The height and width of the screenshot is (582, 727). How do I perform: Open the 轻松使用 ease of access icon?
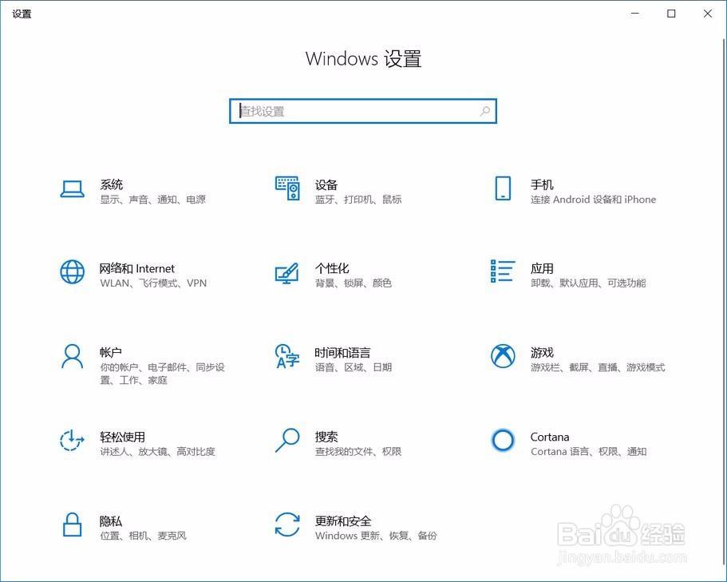click(72, 440)
